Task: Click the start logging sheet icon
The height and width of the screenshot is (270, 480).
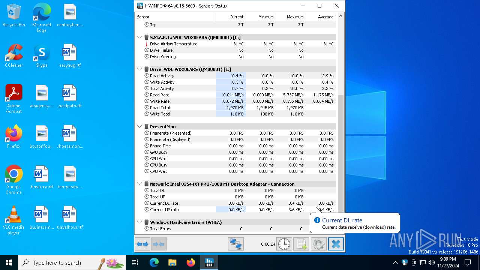Action: pos(301,244)
